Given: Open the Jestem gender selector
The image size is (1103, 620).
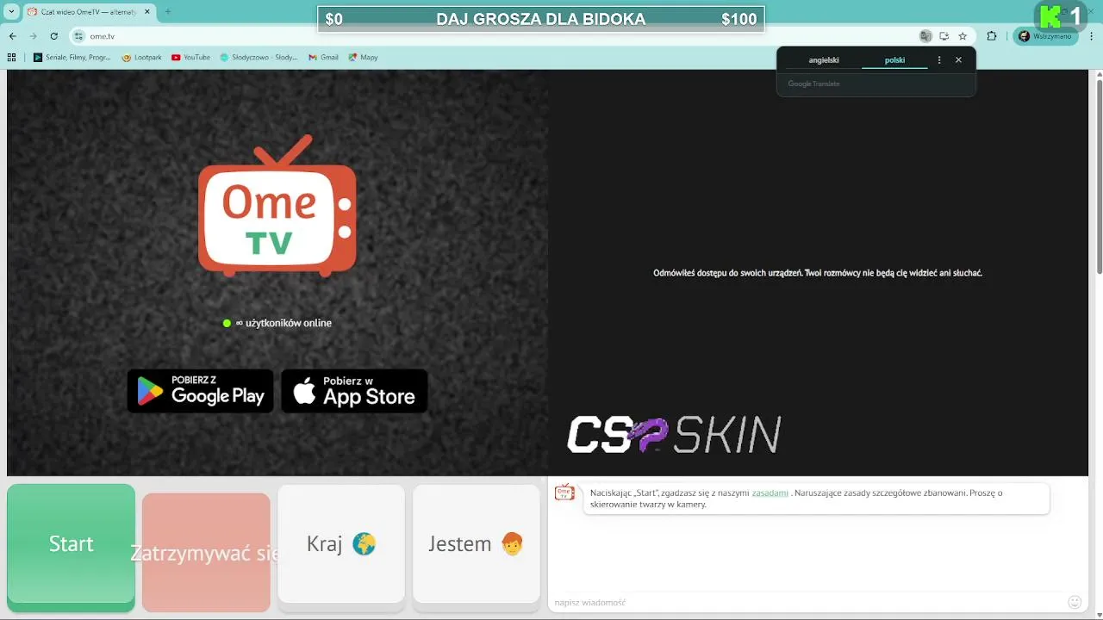Looking at the screenshot, I should [477, 544].
